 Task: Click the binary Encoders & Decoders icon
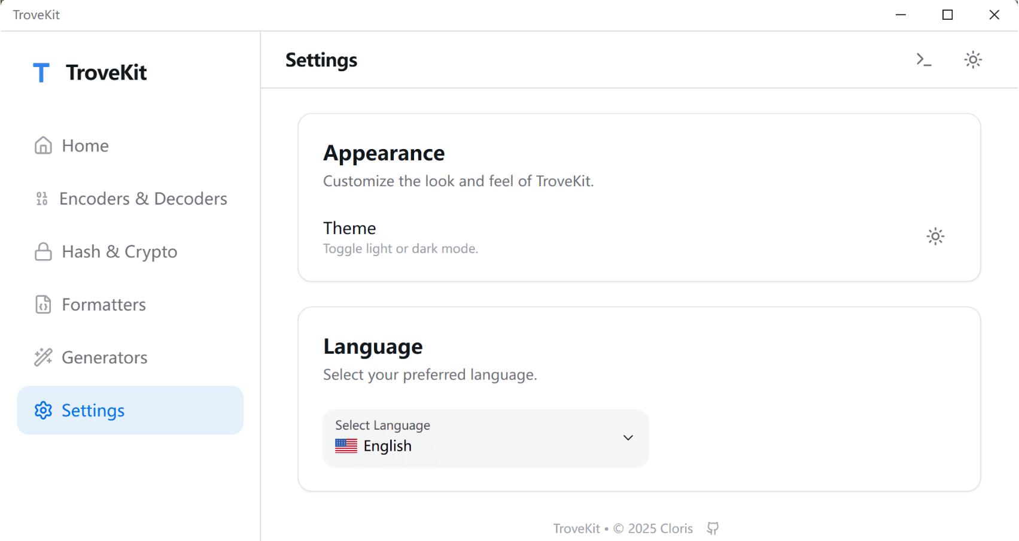click(x=42, y=199)
